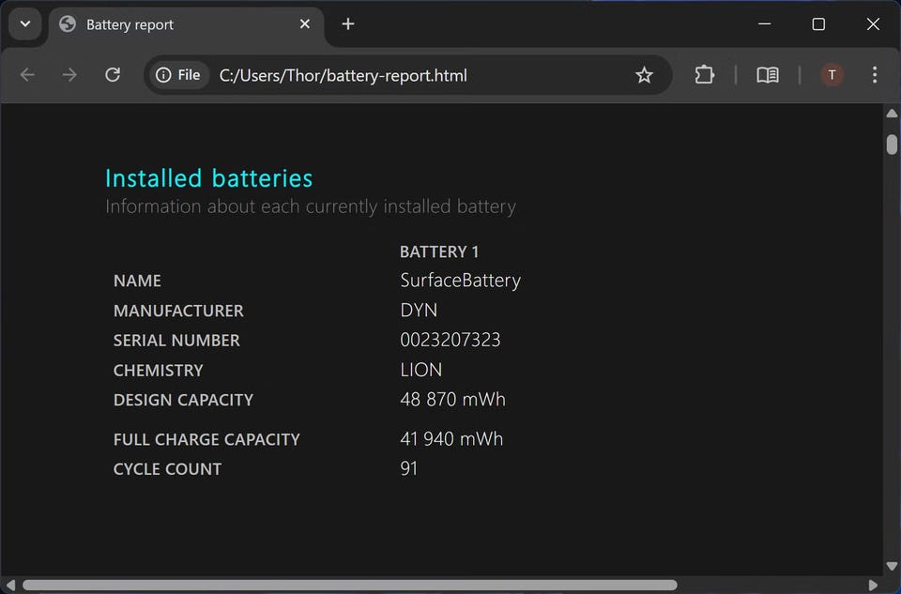Image resolution: width=901 pixels, height=594 pixels.
Task: Click the horizontal scrollbar right arrow
Action: (873, 585)
